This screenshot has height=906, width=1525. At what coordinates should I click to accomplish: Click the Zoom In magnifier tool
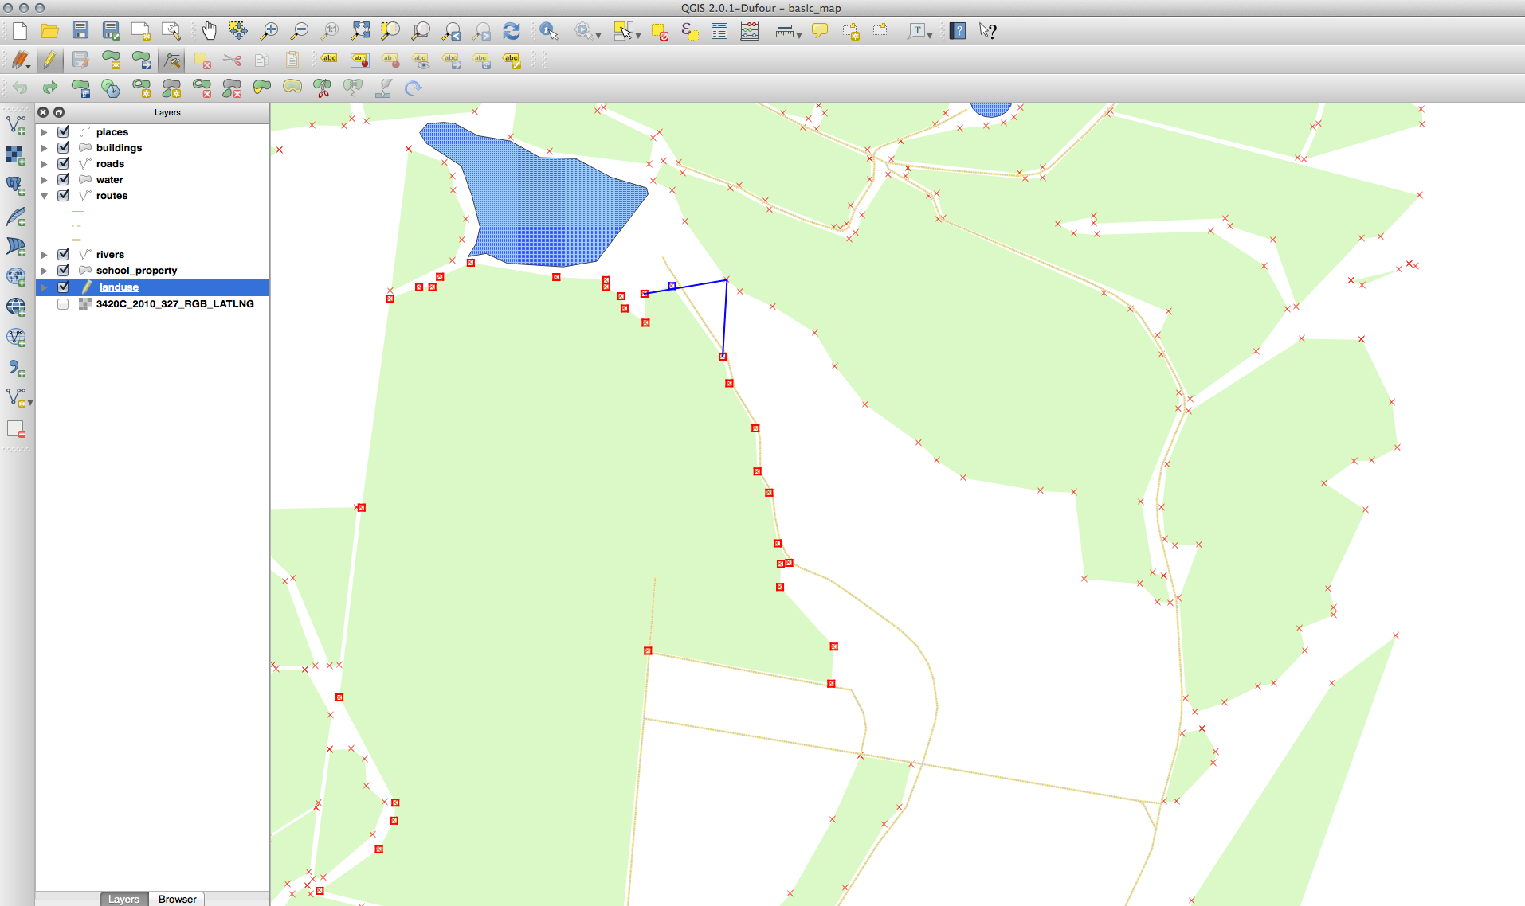(x=269, y=31)
